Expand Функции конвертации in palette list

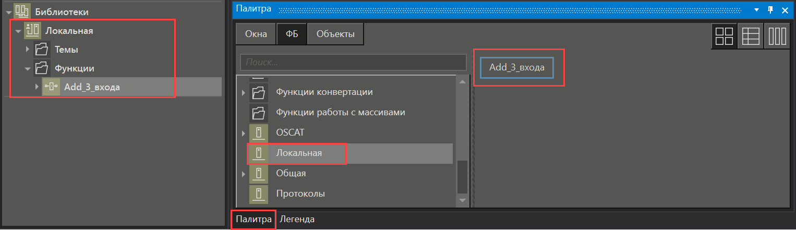coord(243,92)
